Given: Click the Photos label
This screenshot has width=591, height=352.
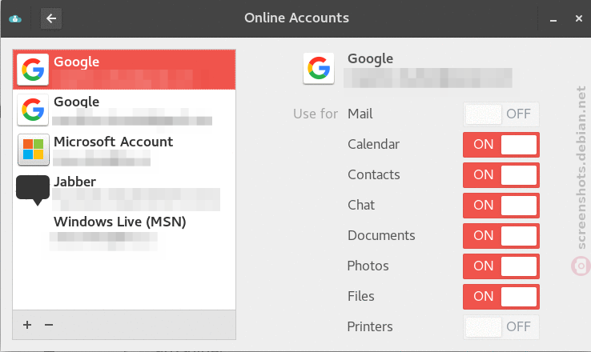Looking at the screenshot, I should (368, 266).
